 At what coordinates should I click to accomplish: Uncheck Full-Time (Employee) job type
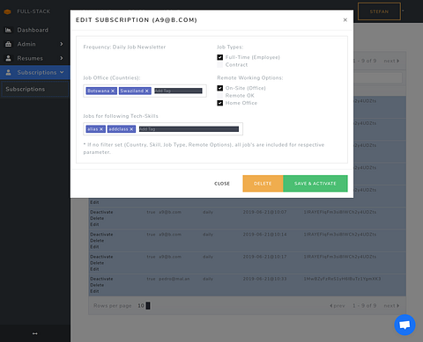[x=219, y=57]
